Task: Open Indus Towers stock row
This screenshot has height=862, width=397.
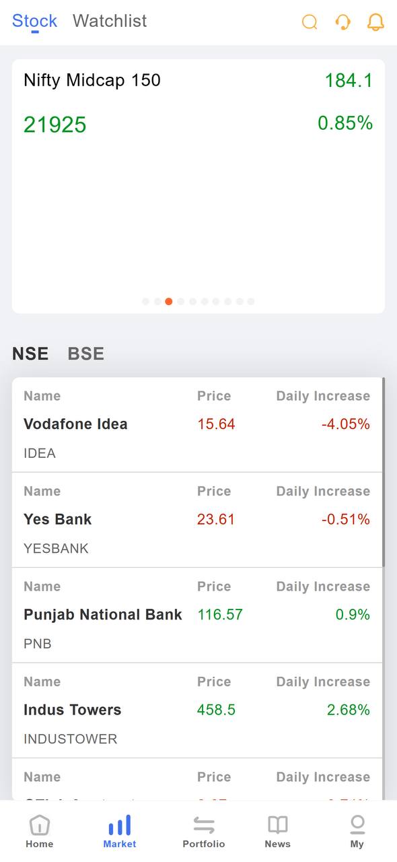Action: [x=197, y=710]
